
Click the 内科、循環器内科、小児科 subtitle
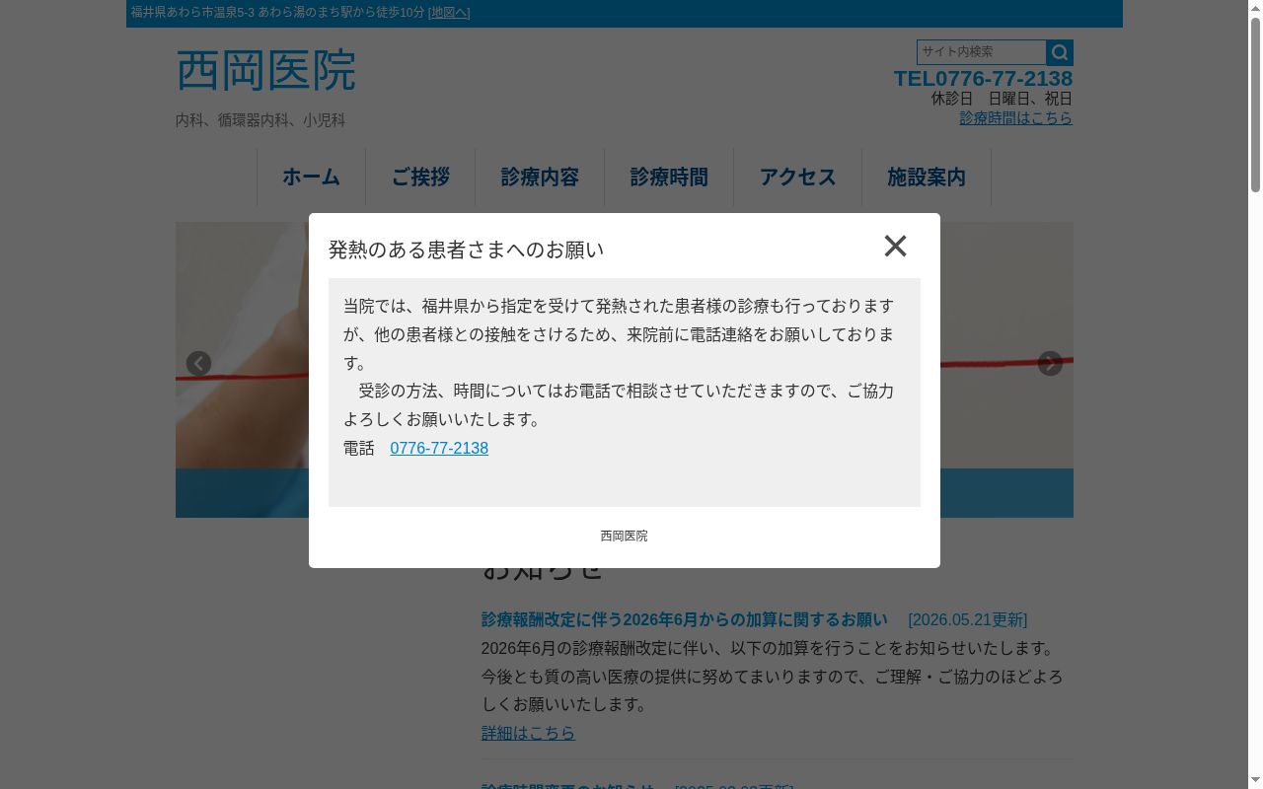pos(260,120)
